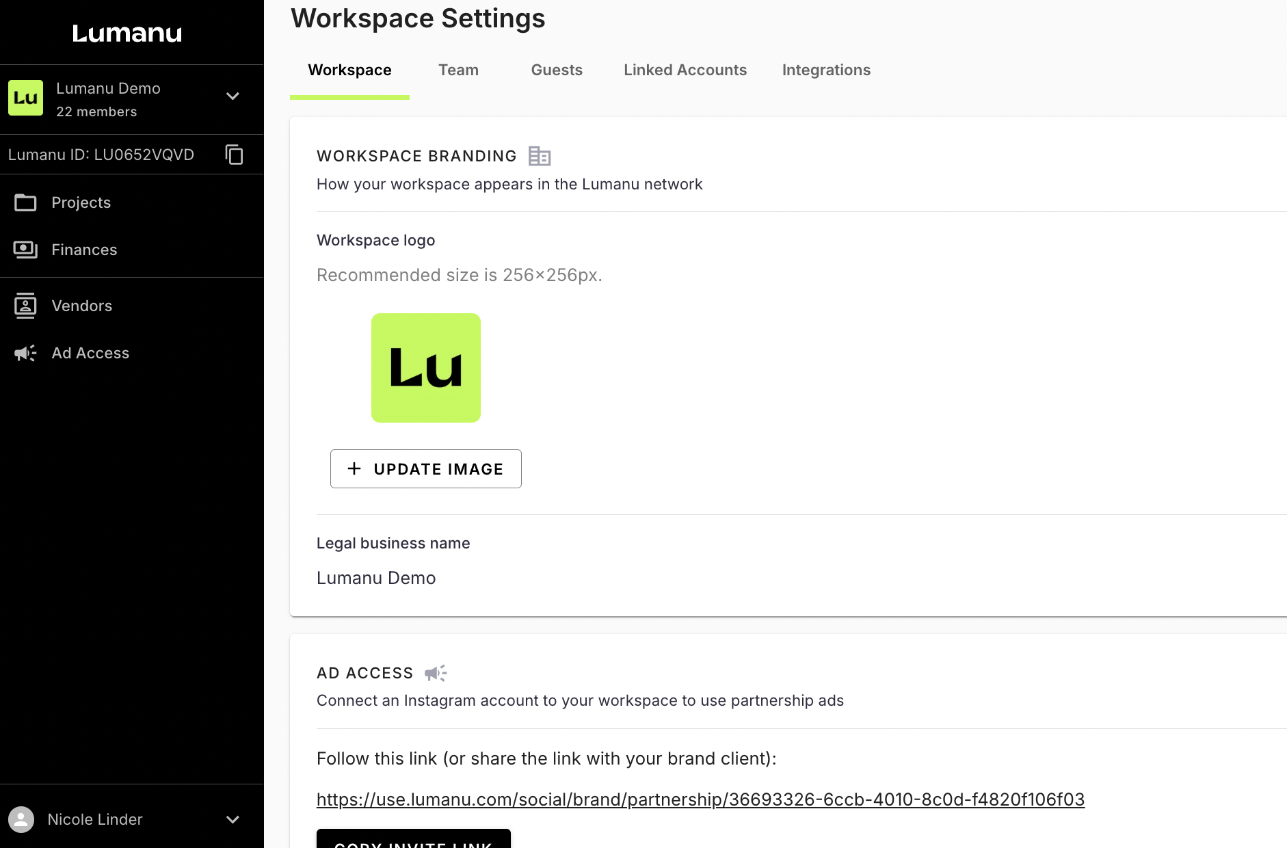Click the Finances money icon
The width and height of the screenshot is (1287, 848).
pyautogui.click(x=25, y=250)
